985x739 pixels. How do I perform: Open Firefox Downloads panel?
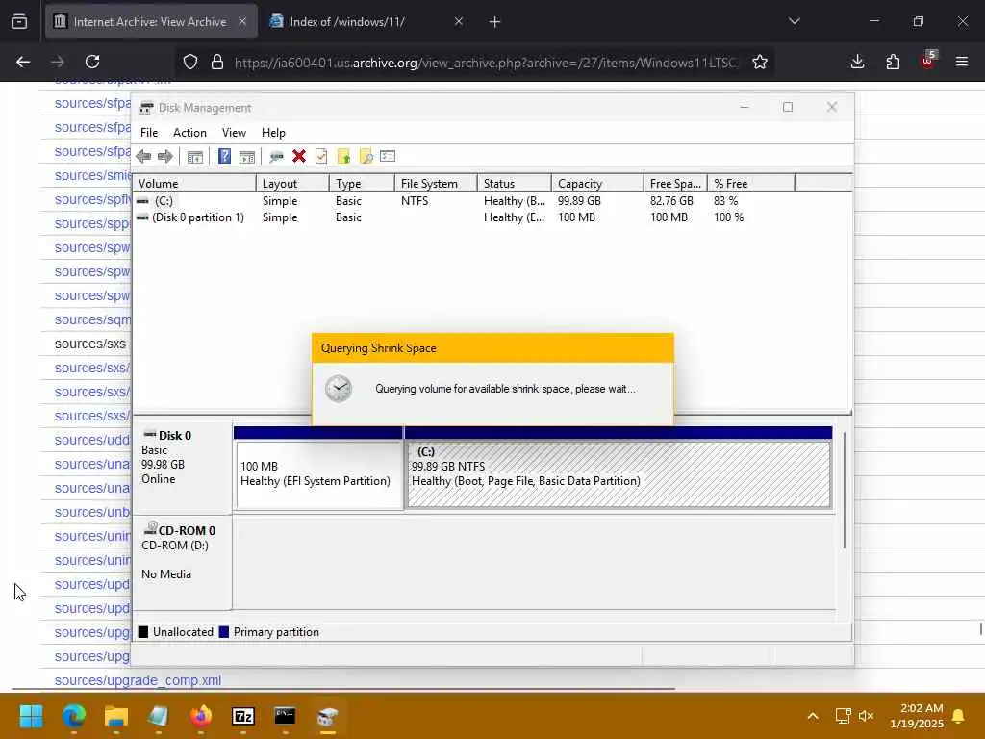coord(857,62)
